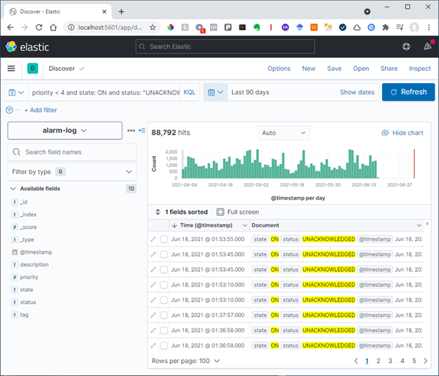Image resolution: width=439 pixels, height=376 pixels.
Task: Open the calendar quick date menu
Action: 215,93
